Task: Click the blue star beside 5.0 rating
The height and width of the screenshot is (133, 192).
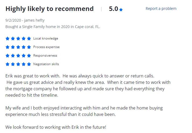Action: 121,10
